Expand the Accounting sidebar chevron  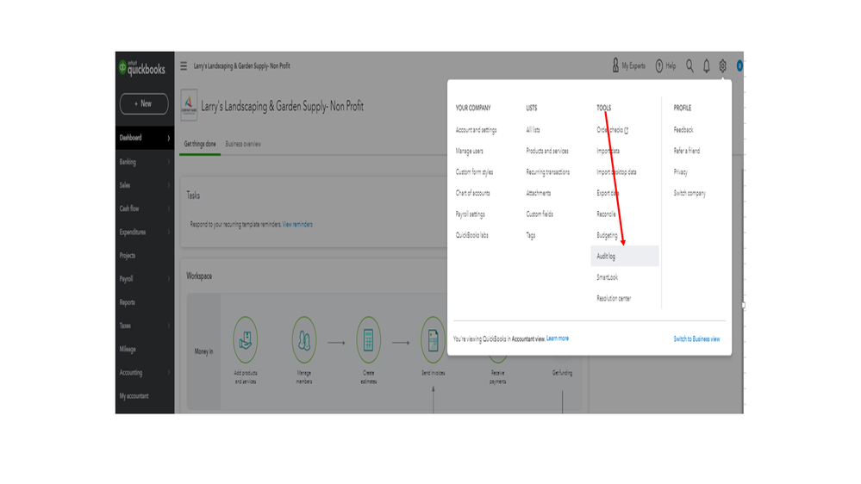click(x=169, y=372)
